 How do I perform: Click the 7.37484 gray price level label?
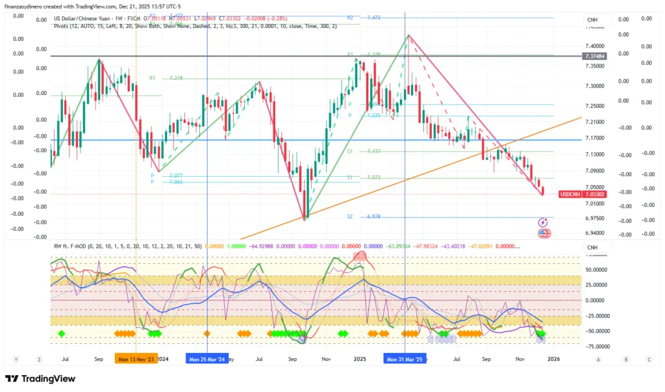coord(595,57)
